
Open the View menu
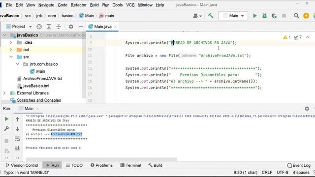31,5
